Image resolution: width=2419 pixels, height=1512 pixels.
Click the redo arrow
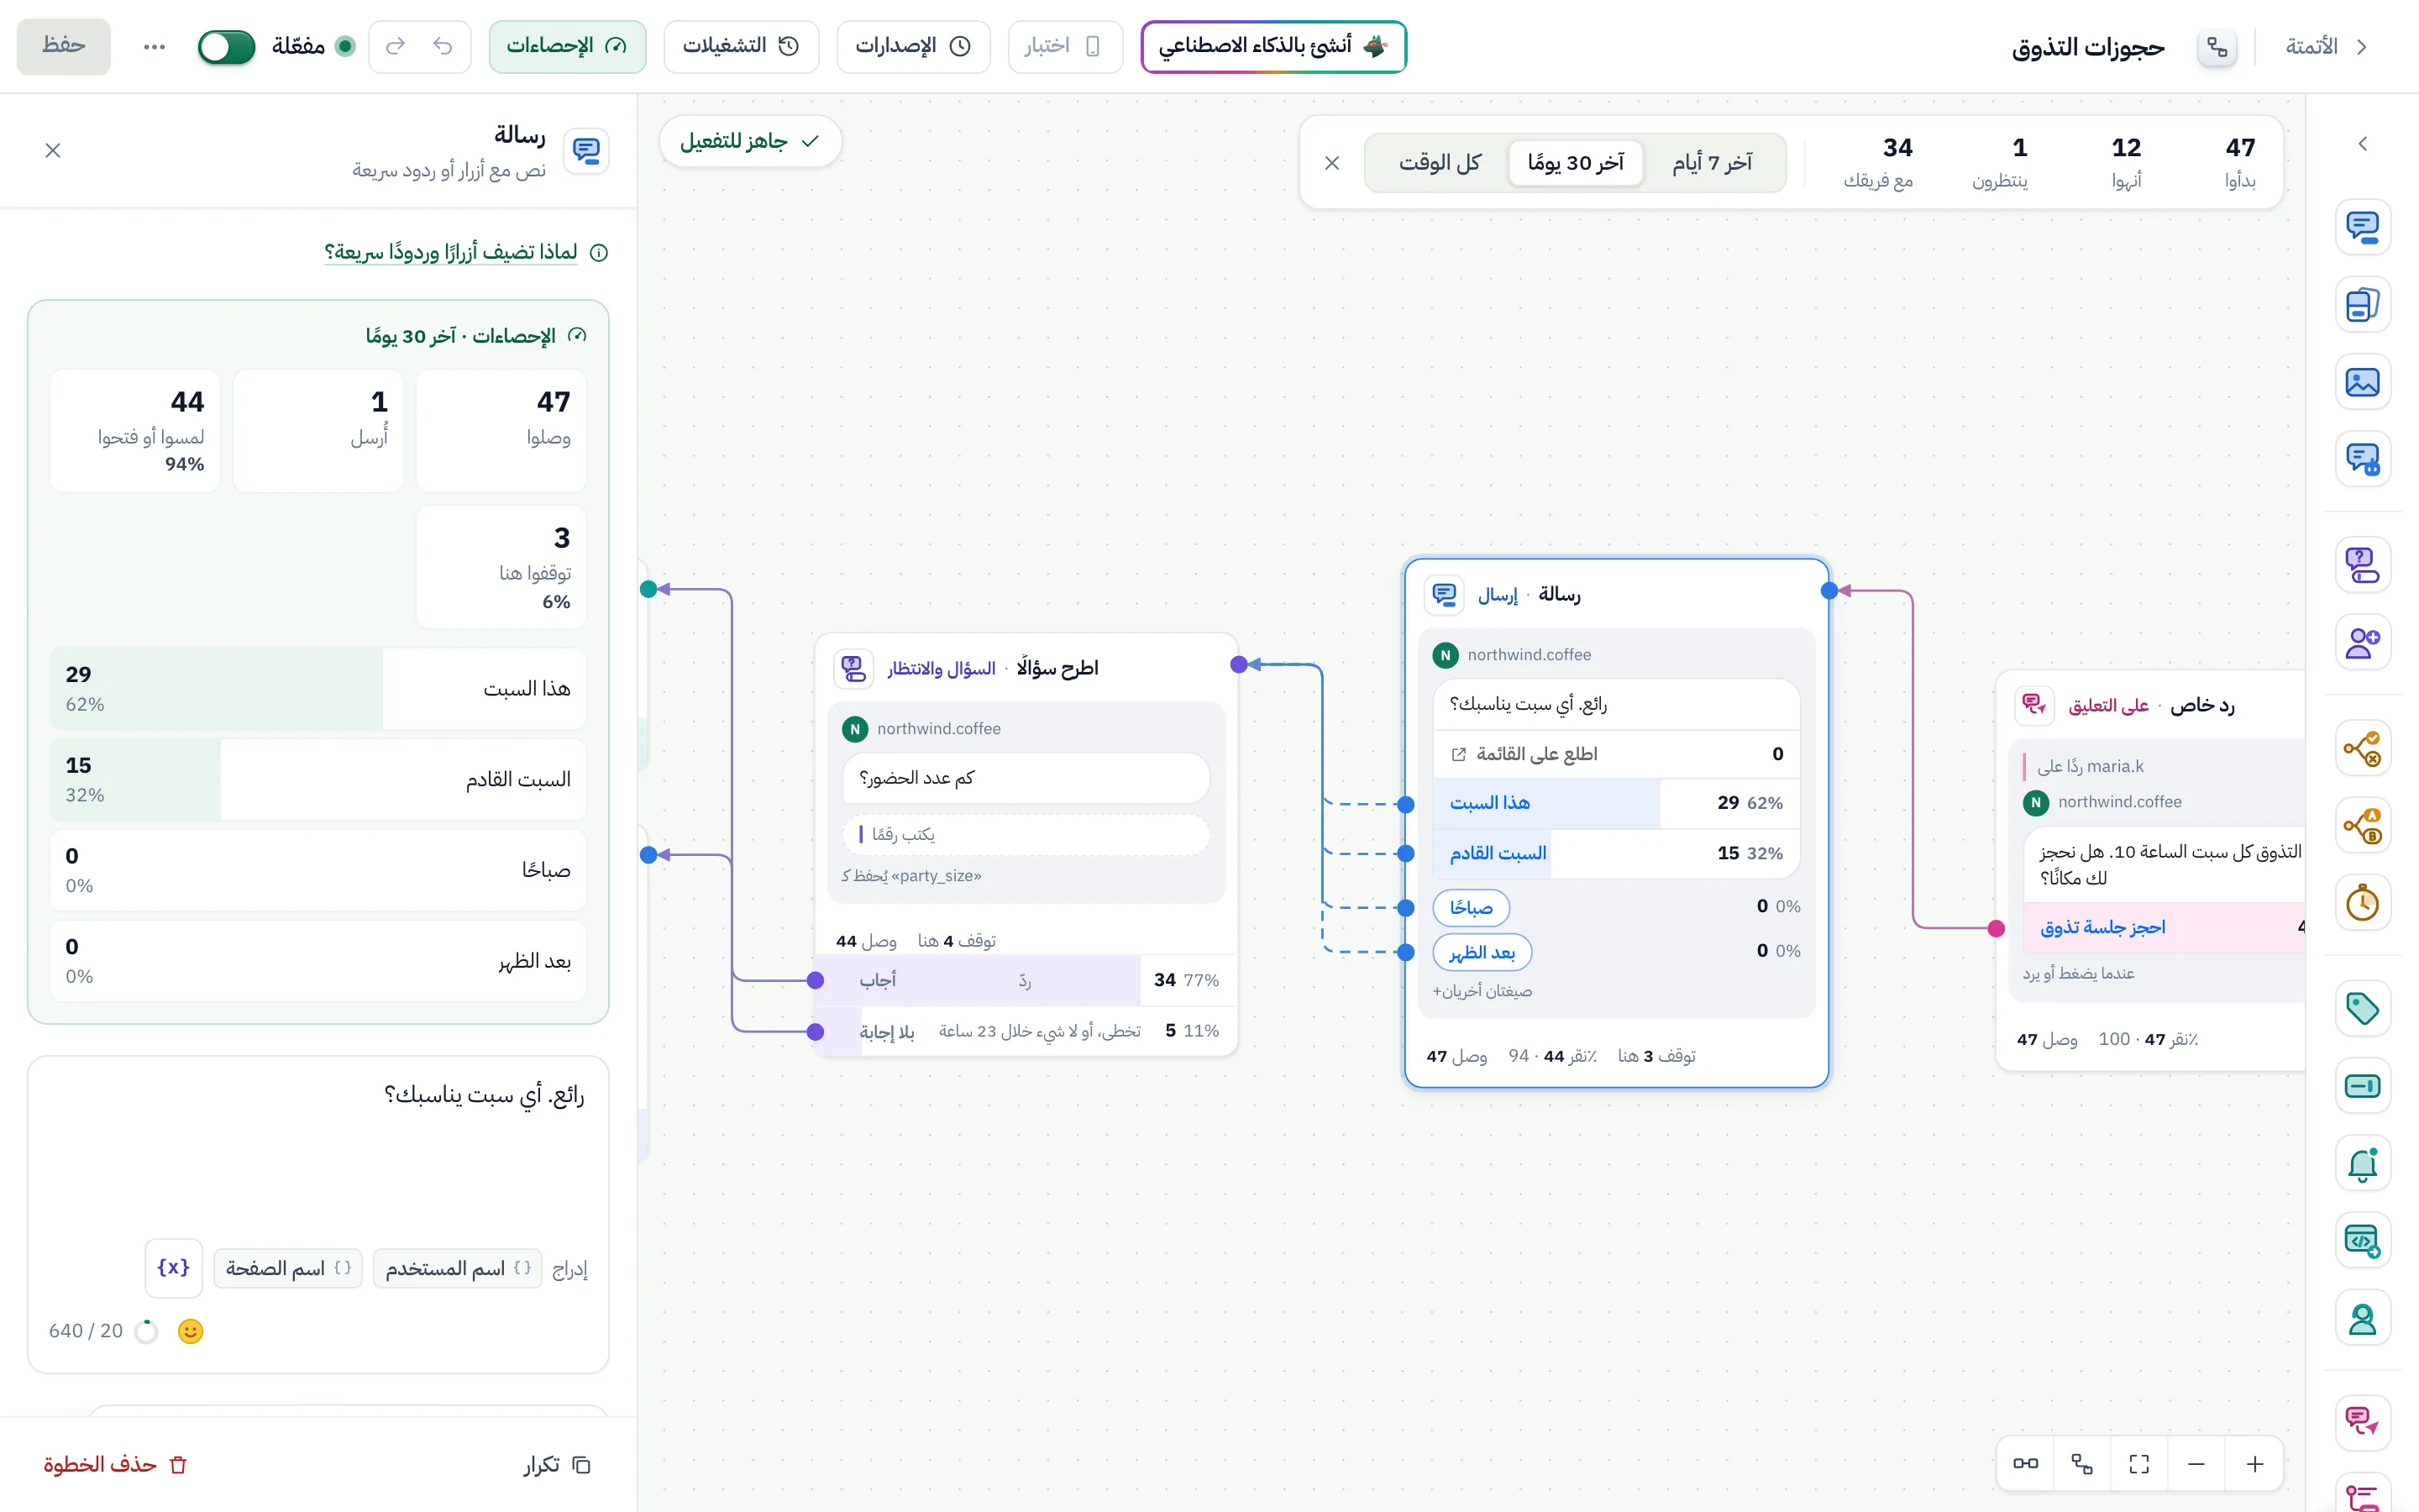(396, 46)
